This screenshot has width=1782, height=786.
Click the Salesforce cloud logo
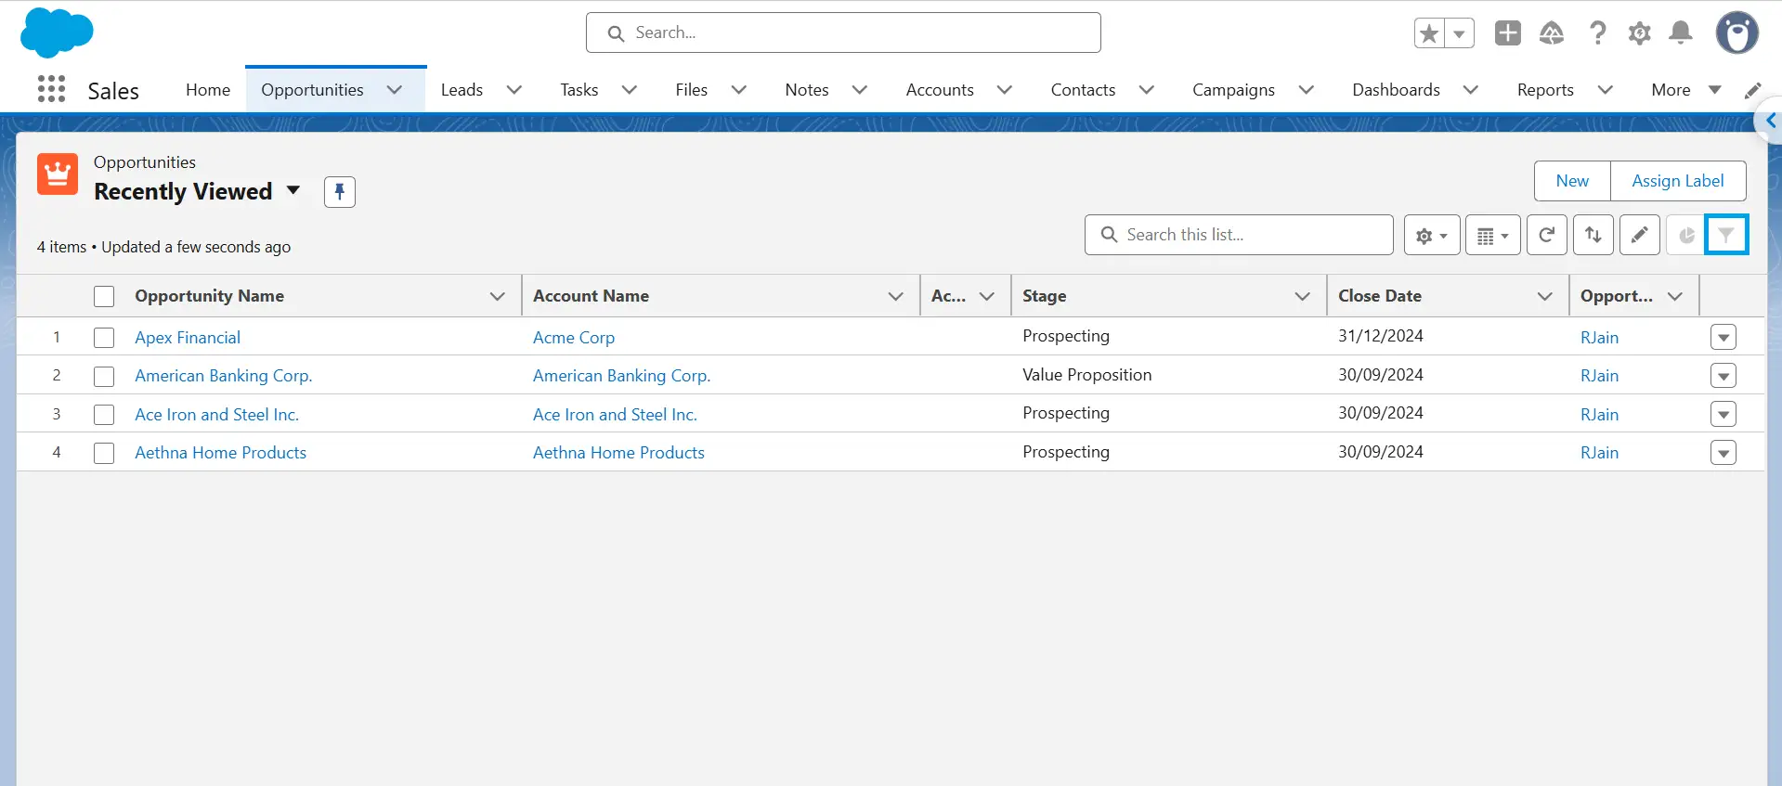click(x=57, y=32)
